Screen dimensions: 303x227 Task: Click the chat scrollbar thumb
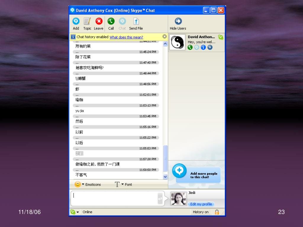[165, 158]
